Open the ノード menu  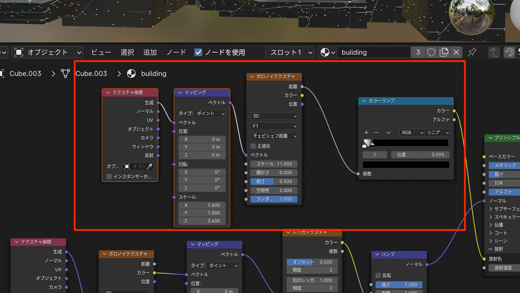point(176,52)
